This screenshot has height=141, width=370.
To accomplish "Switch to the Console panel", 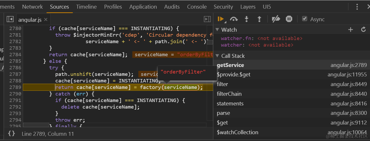I will point(197,7).
